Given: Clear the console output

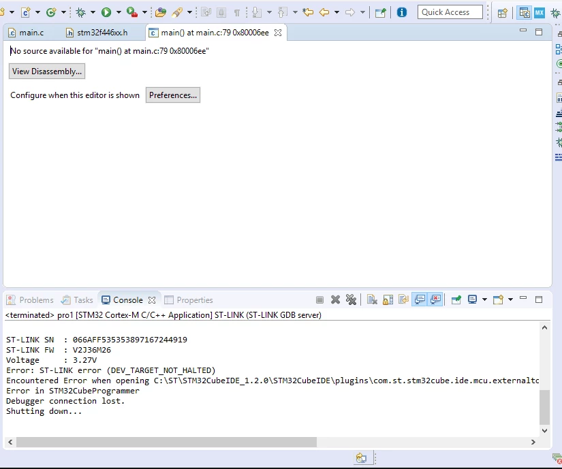Looking at the screenshot, I should 372,300.
